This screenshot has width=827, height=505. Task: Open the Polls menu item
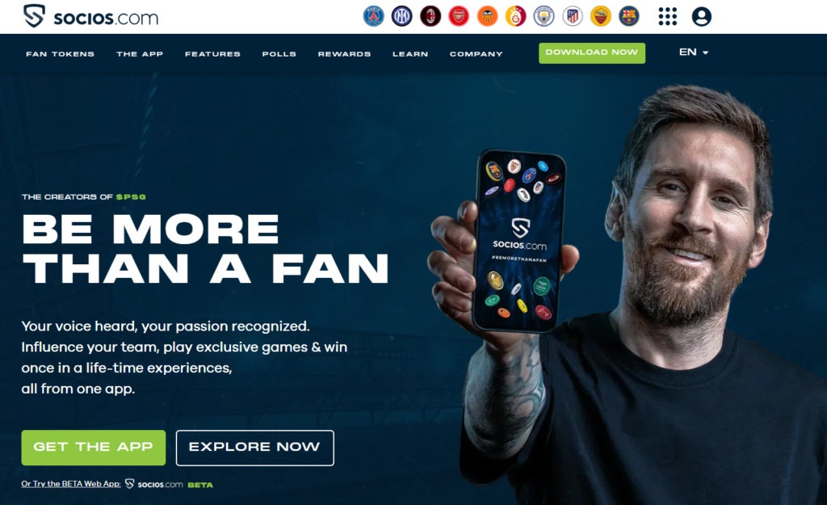(x=279, y=54)
